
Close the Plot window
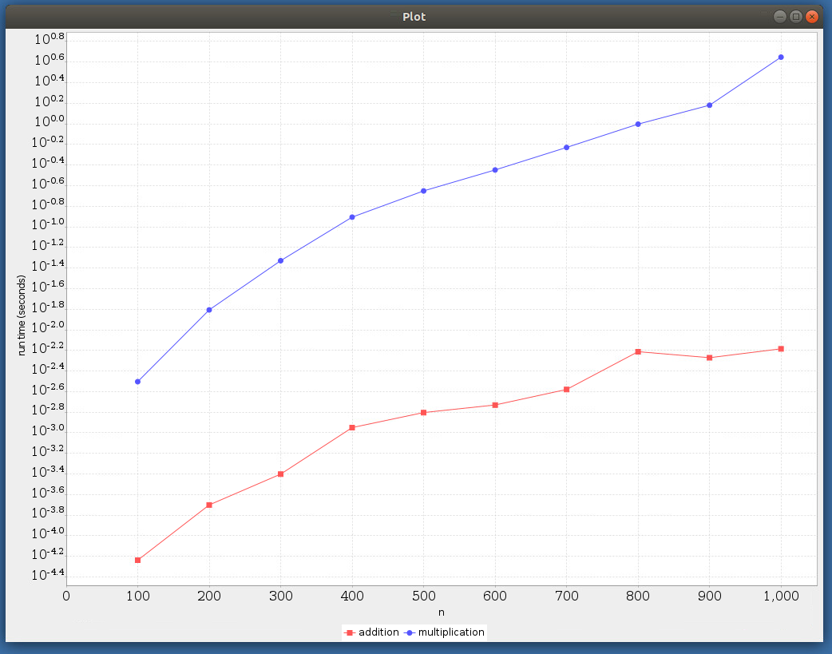tap(812, 17)
